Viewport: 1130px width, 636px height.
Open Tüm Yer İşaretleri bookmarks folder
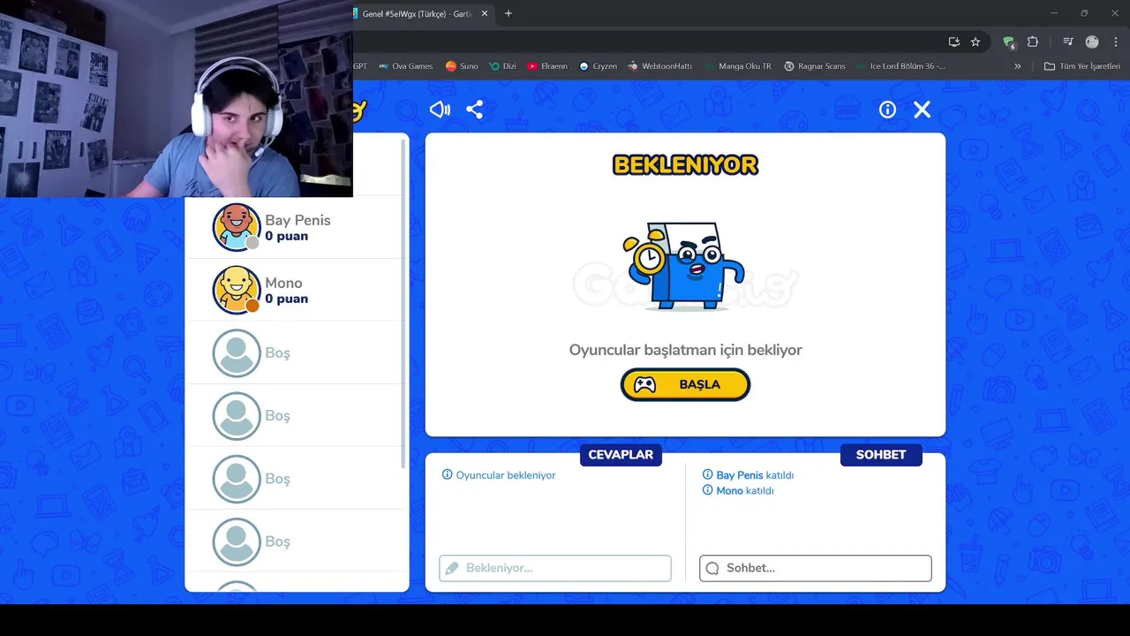[1081, 66]
